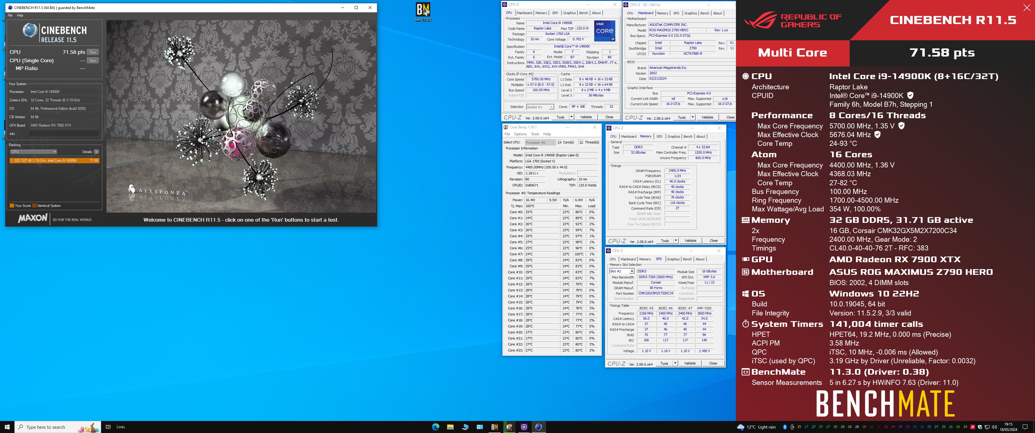Open the Cinebench Ranking CPU dropdown
Viewport: 1035px width, 433px height.
[x=33, y=152]
